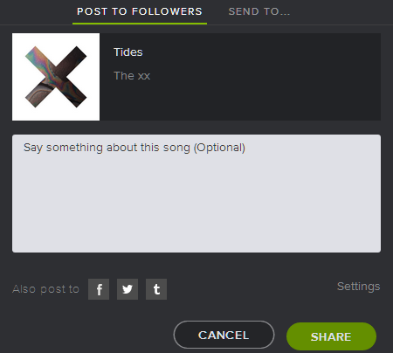Switch to the Send To tab
393x353 pixels.
259,11
